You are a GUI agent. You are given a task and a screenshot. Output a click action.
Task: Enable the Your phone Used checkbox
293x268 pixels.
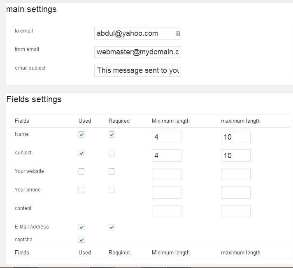[x=81, y=190]
